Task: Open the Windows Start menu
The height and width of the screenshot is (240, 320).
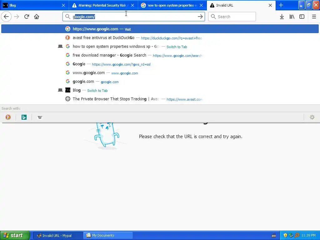Action: pyautogui.click(x=15, y=235)
